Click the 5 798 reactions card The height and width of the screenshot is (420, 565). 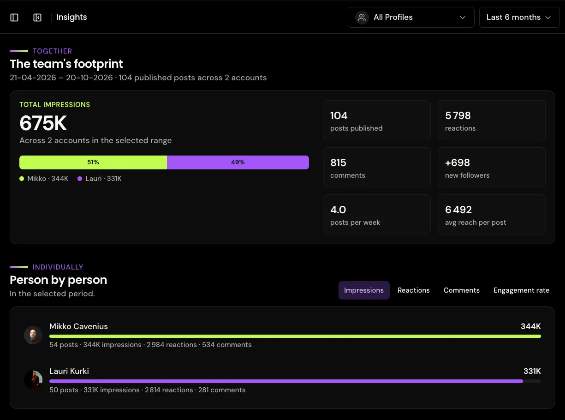tap(492, 120)
